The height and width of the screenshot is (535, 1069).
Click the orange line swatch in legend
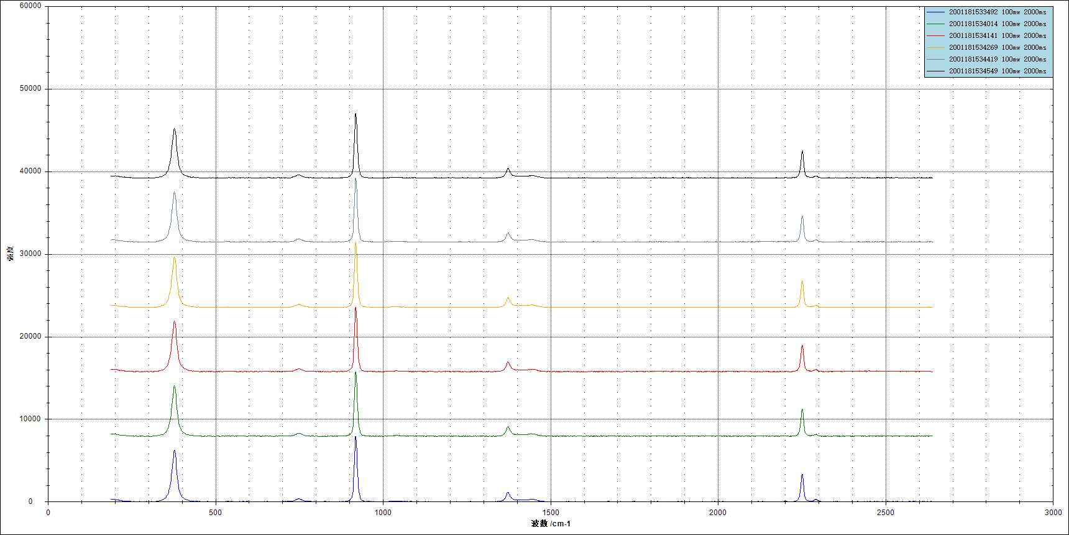coord(935,48)
